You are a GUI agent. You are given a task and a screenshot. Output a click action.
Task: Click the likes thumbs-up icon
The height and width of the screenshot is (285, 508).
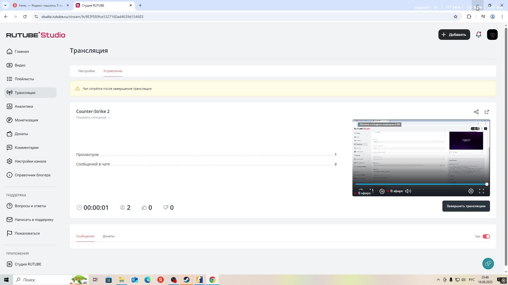point(144,207)
